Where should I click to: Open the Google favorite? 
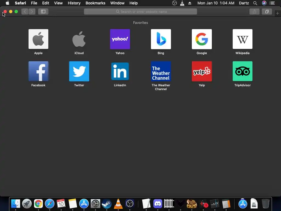[x=202, y=39]
